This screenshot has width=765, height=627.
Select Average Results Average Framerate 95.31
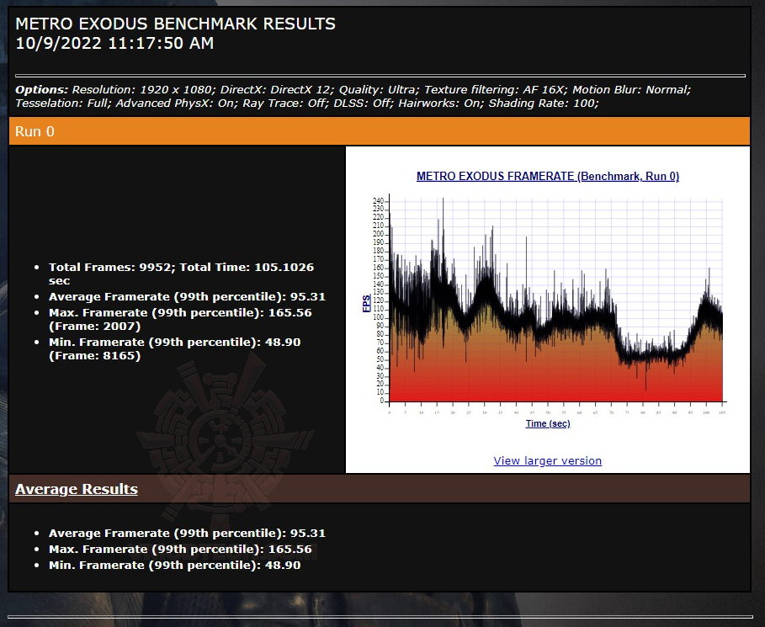187,533
